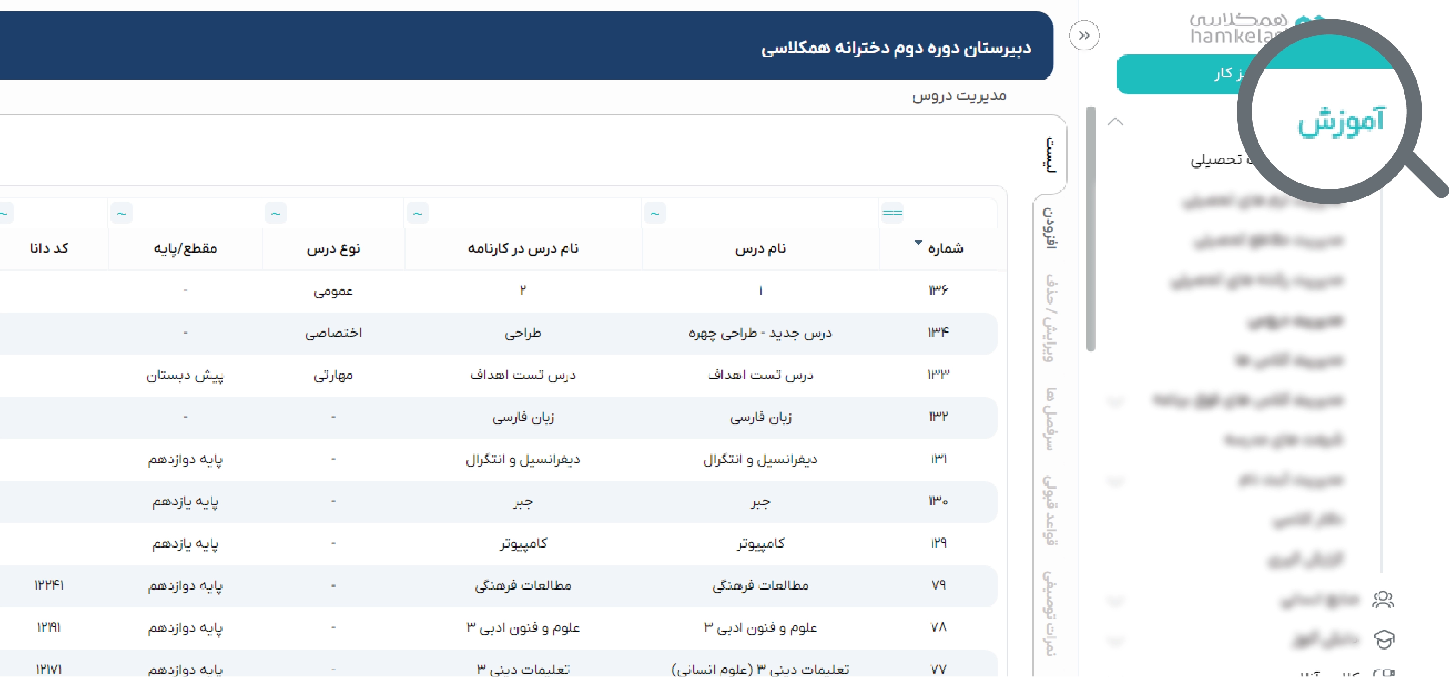This screenshot has height=695, width=1449.
Task: Click درس تست اهداف in the نام درس column
Action: click(x=760, y=374)
